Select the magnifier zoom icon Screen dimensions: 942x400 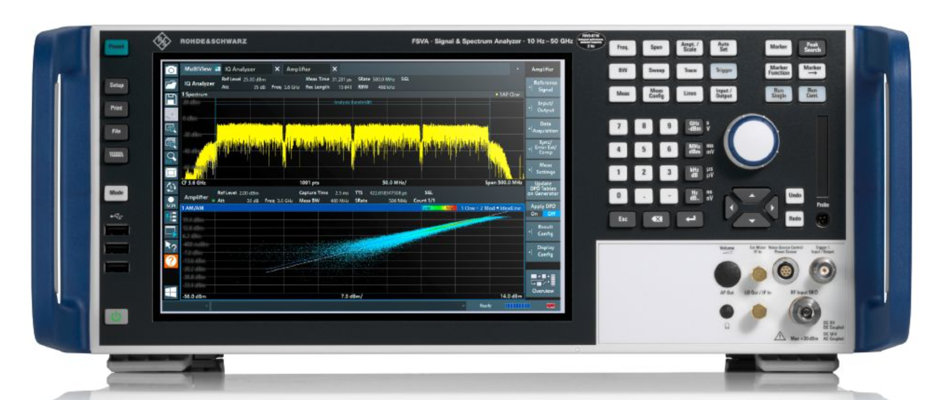pyautogui.click(x=170, y=157)
